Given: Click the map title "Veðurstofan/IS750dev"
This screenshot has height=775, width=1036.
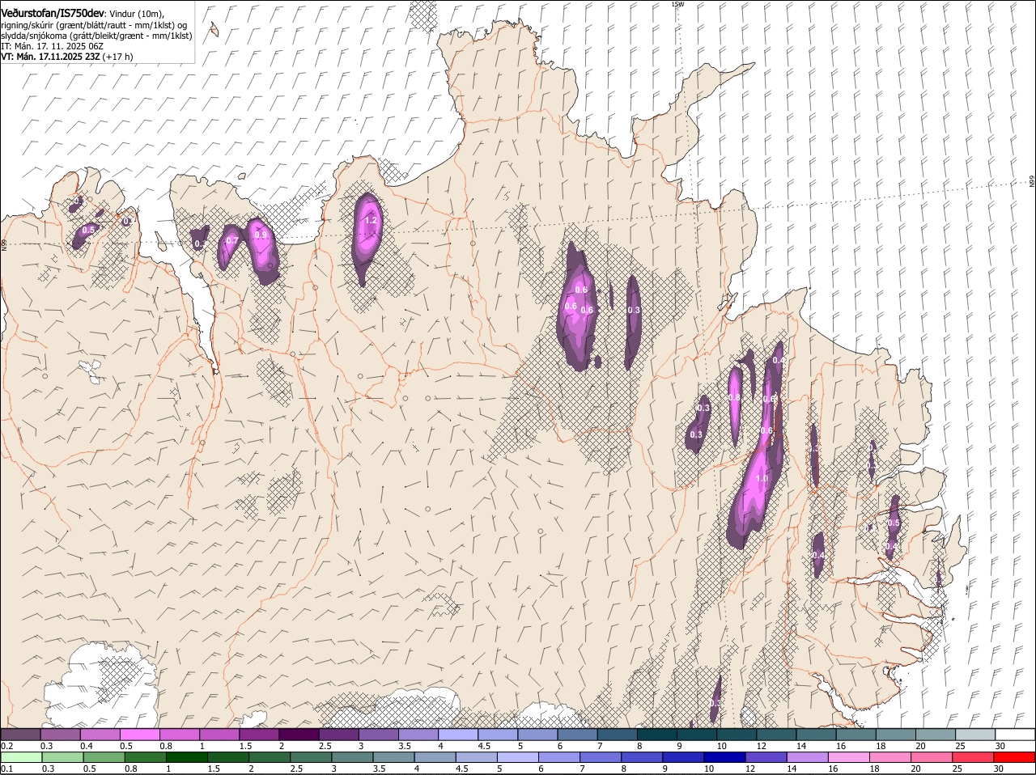Looking at the screenshot, I should tap(53, 13).
